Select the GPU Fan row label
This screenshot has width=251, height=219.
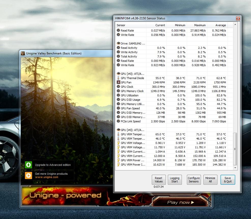(x=126, y=82)
